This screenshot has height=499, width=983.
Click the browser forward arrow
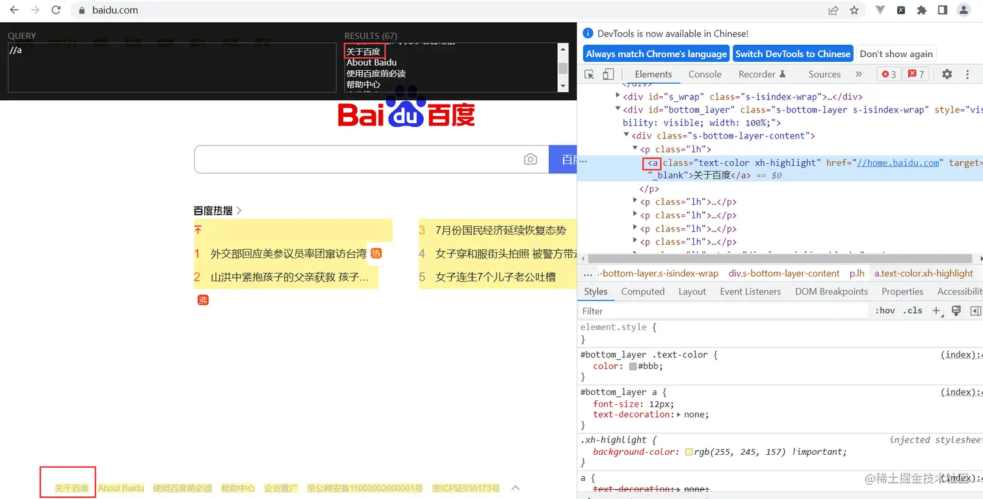tap(35, 10)
